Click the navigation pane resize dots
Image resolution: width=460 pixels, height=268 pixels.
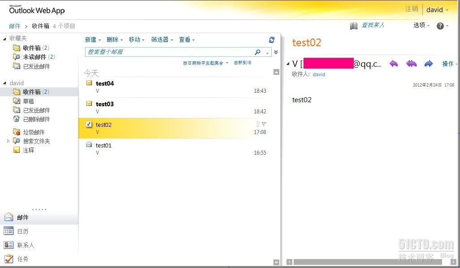coord(39,209)
